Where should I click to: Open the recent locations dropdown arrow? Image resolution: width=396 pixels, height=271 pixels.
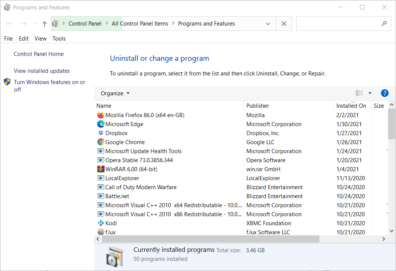(x=35, y=24)
